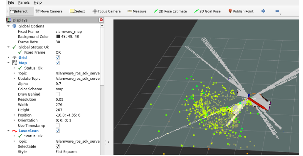This screenshot has width=303, height=156.
Task: Choose the Select tool
Action: coord(77,11)
